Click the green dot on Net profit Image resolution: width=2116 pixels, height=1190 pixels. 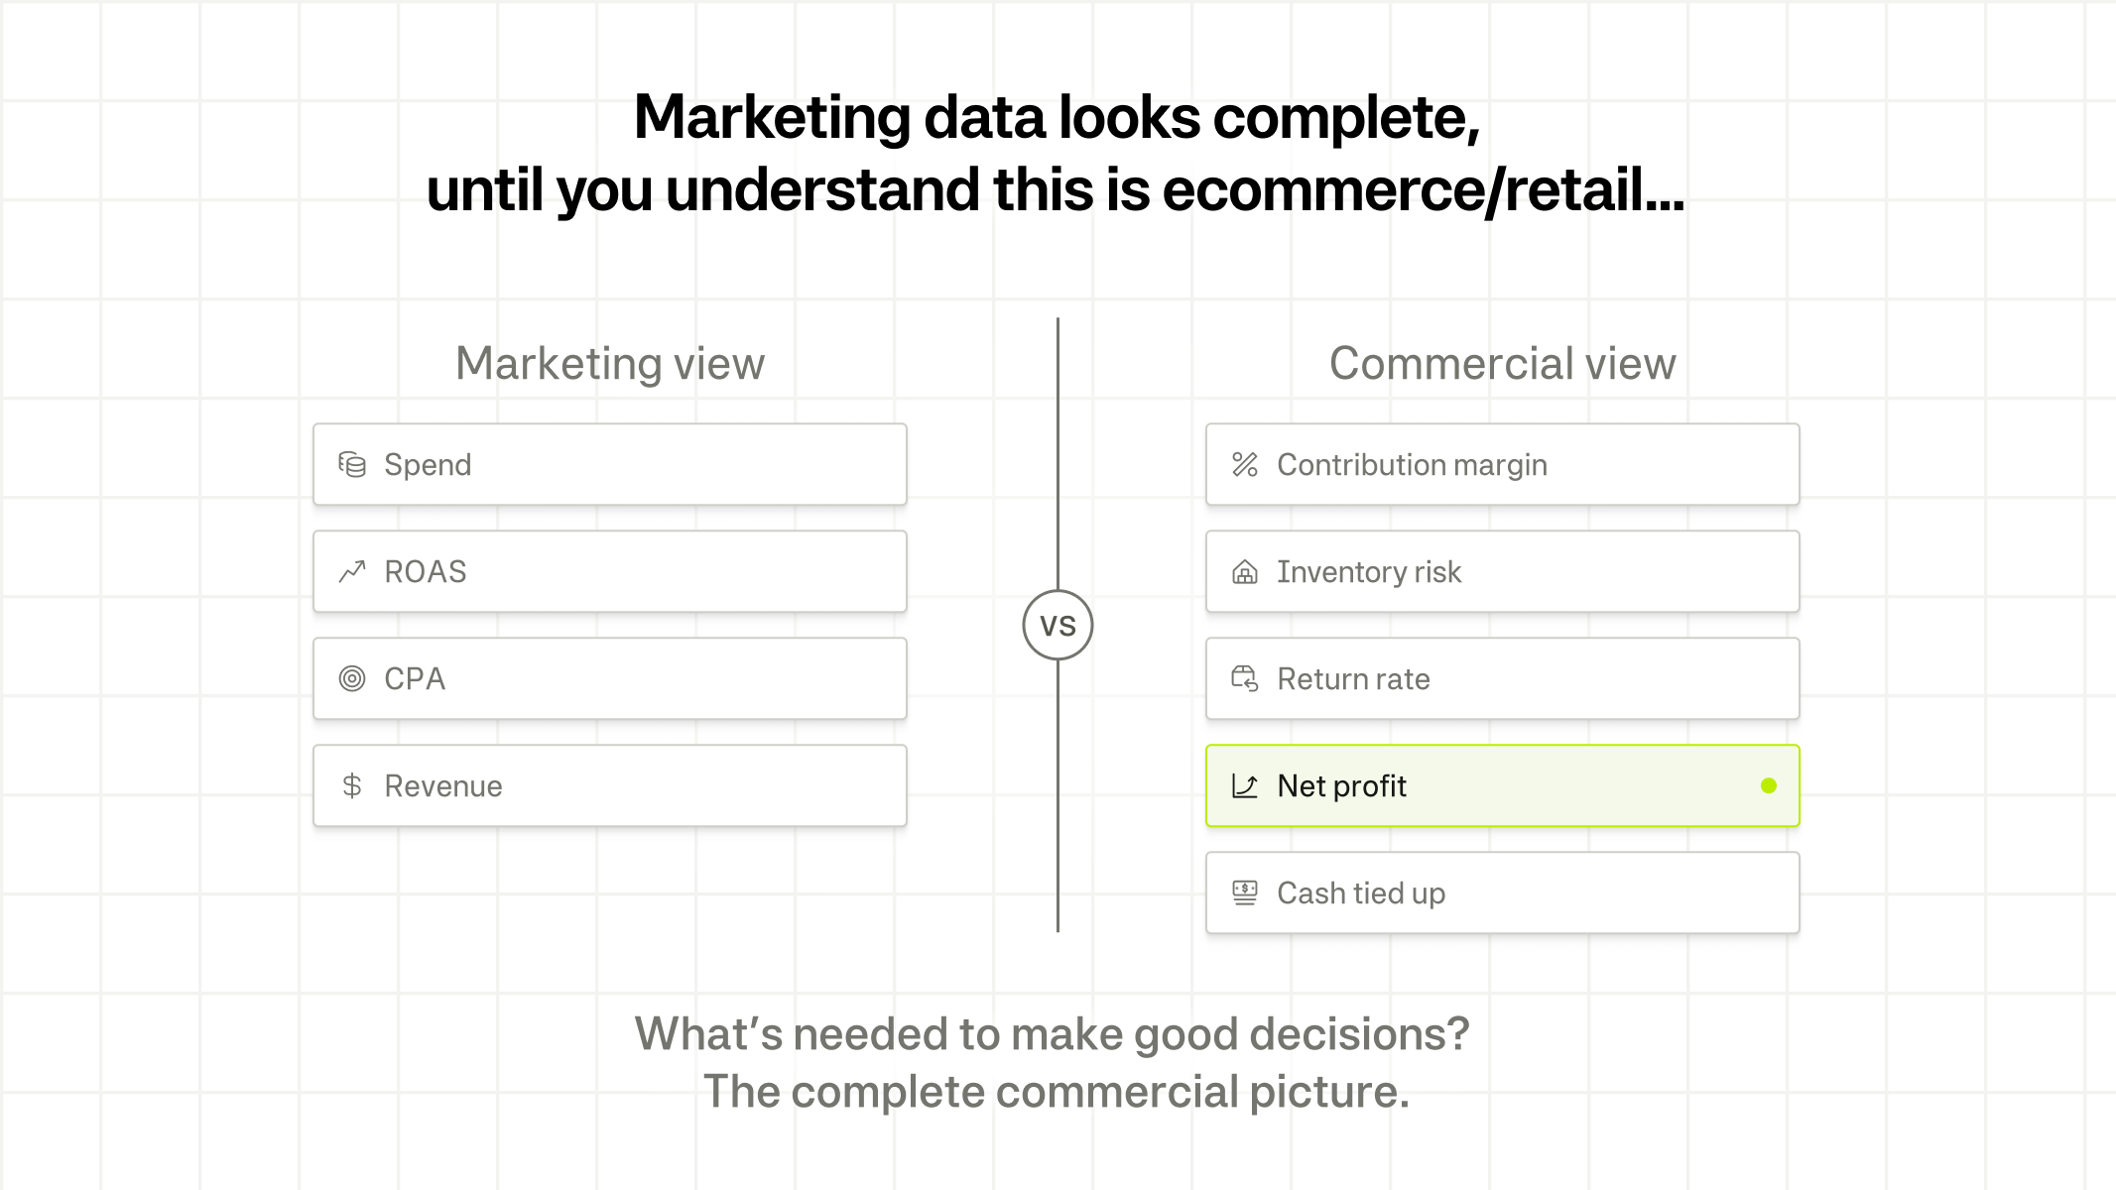coord(1769,786)
